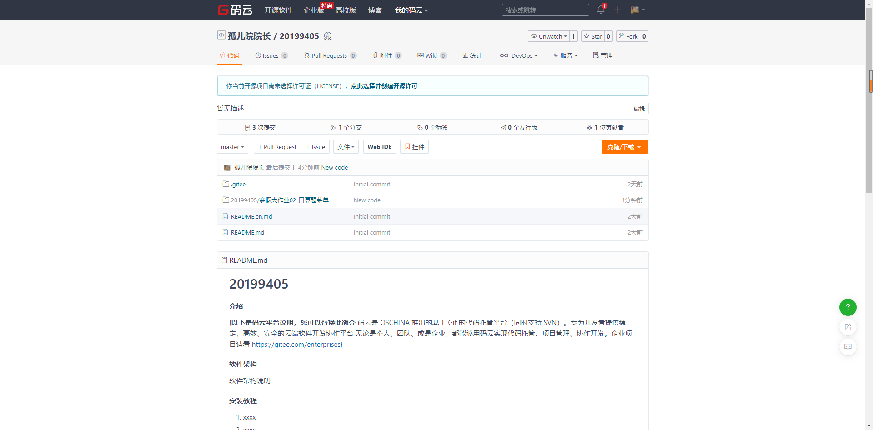Open the user avatar menu
Screen dimensions: 873x430
pos(637,10)
